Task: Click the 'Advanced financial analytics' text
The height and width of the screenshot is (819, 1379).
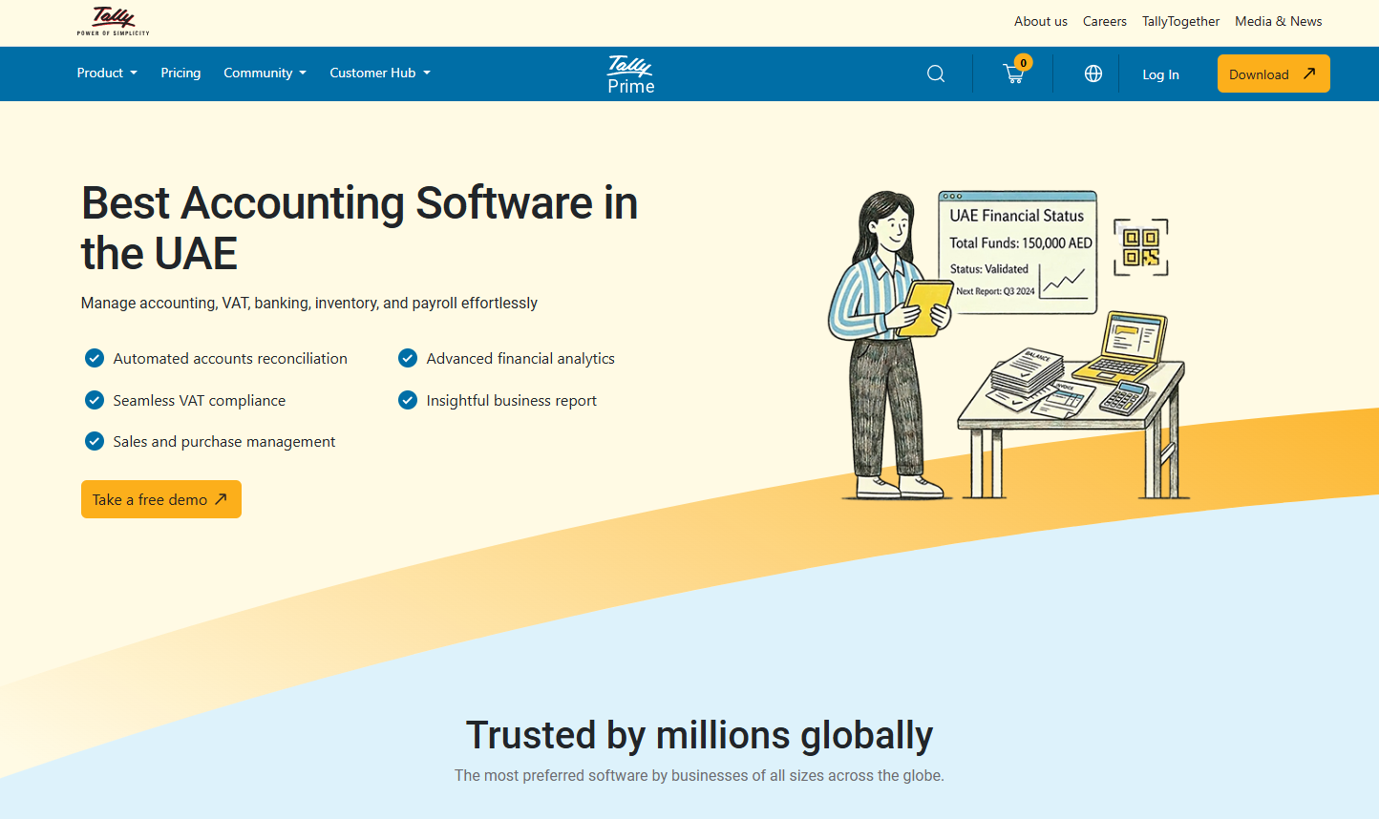Action: 520,358
